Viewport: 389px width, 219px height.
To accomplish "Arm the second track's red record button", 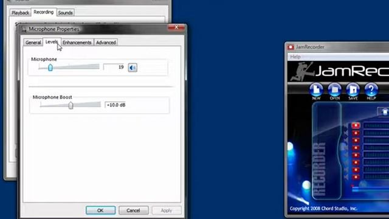I will tap(356, 133).
